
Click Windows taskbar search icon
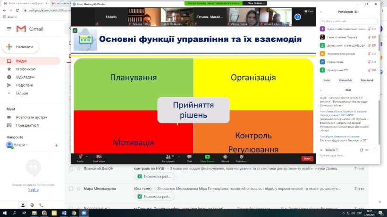(x=14, y=213)
